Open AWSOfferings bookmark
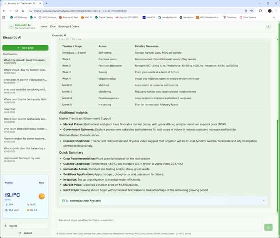Image resolution: width=280 pixels, height=238 pixels. click(19, 17)
